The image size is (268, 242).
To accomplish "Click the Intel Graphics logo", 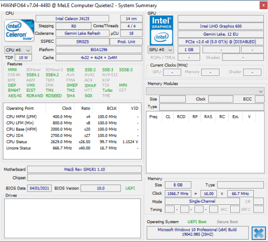I will click(x=161, y=31).
